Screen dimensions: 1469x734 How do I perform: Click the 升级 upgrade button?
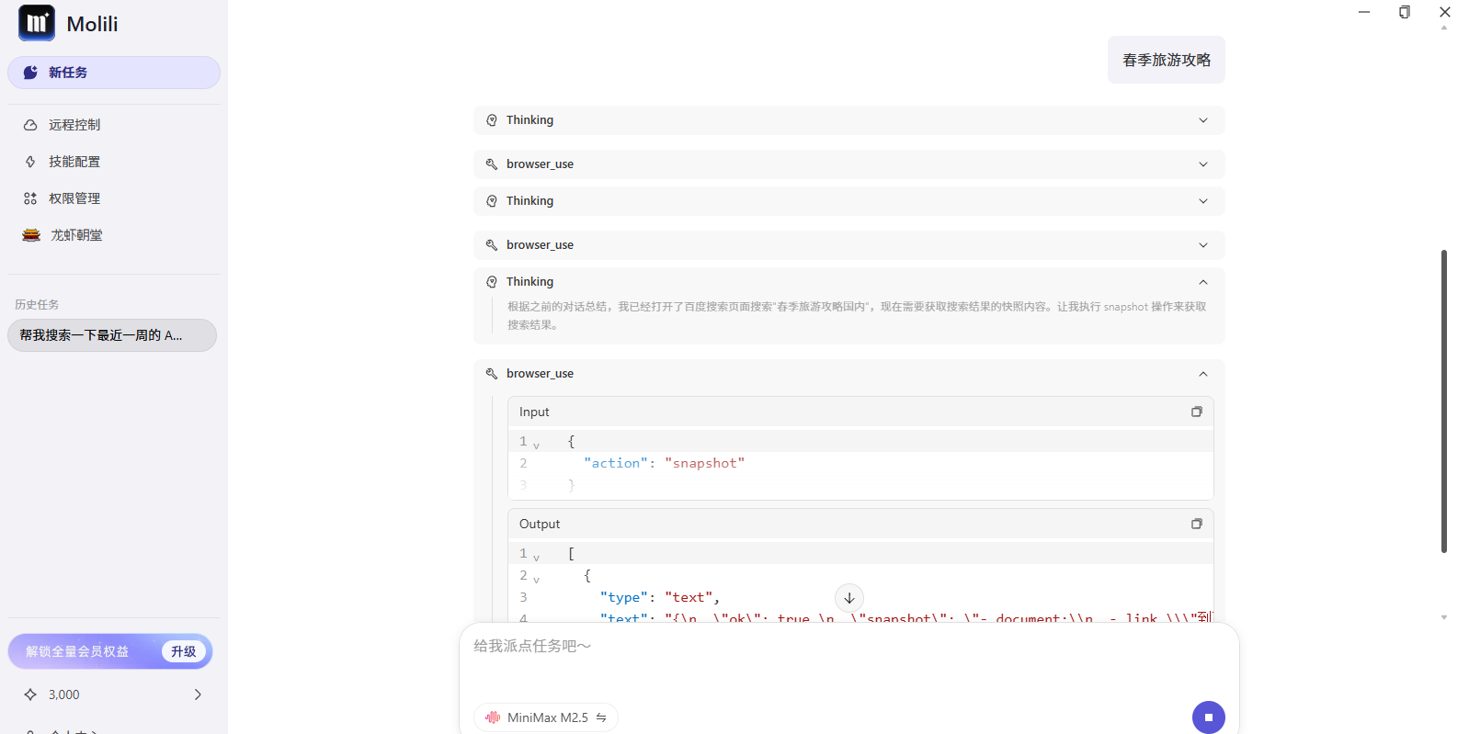[184, 651]
